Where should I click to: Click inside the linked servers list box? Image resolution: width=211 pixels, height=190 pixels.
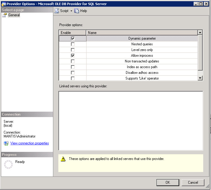click(x=131, y=121)
